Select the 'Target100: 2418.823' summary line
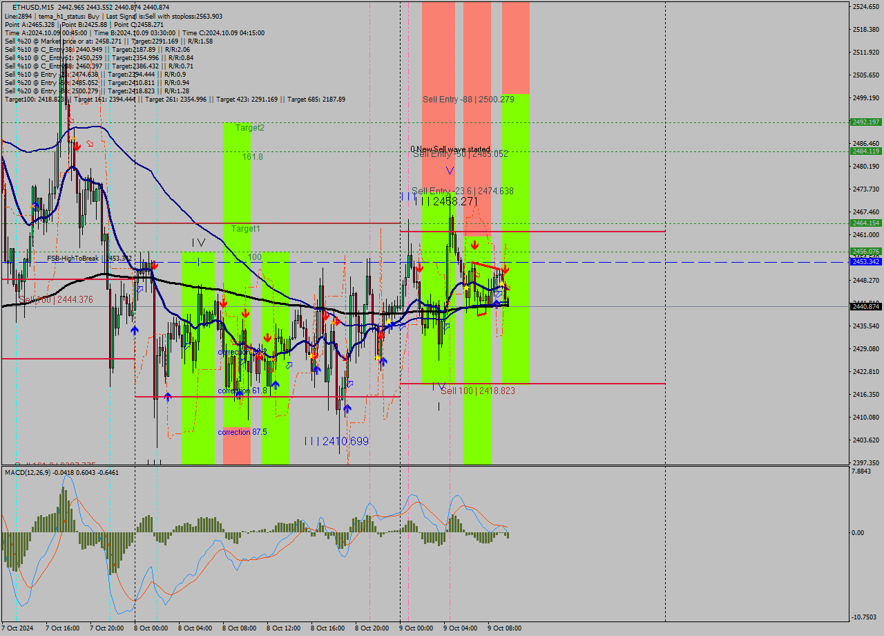This screenshot has width=884, height=636. [x=175, y=100]
